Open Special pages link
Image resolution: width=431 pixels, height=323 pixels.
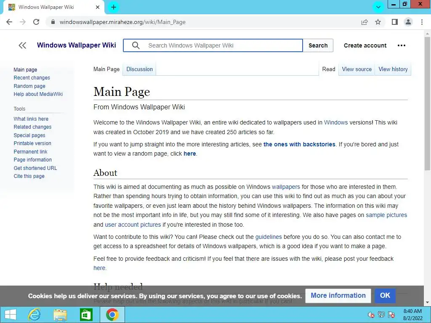tap(29, 135)
